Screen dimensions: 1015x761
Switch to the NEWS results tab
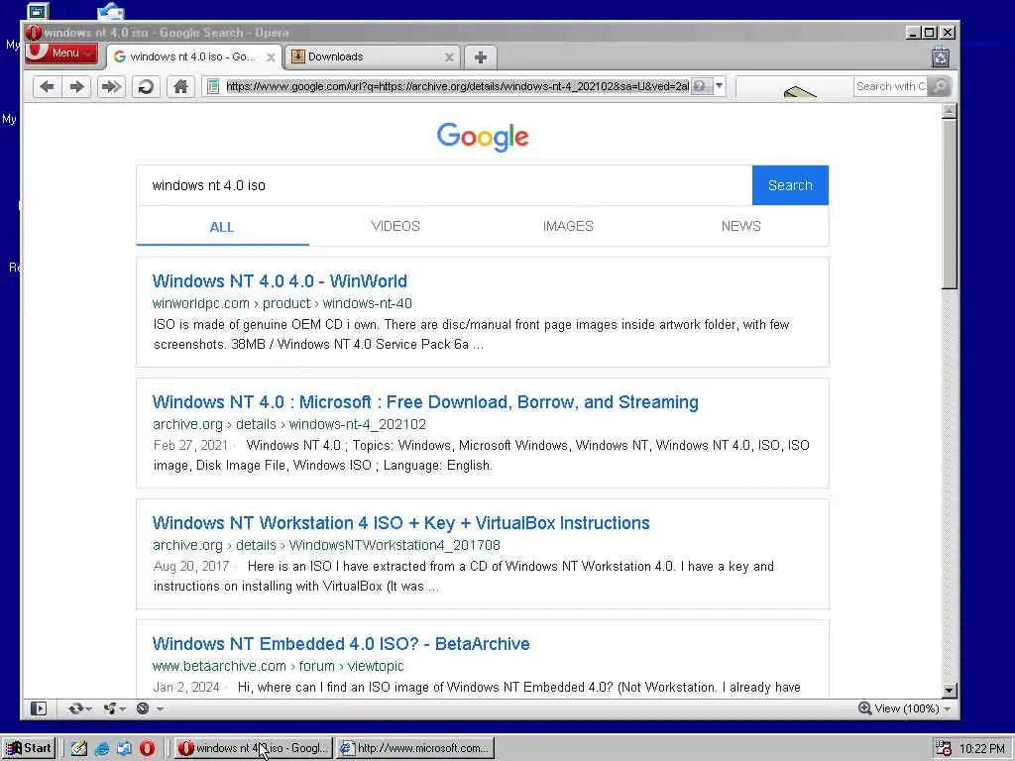point(741,227)
